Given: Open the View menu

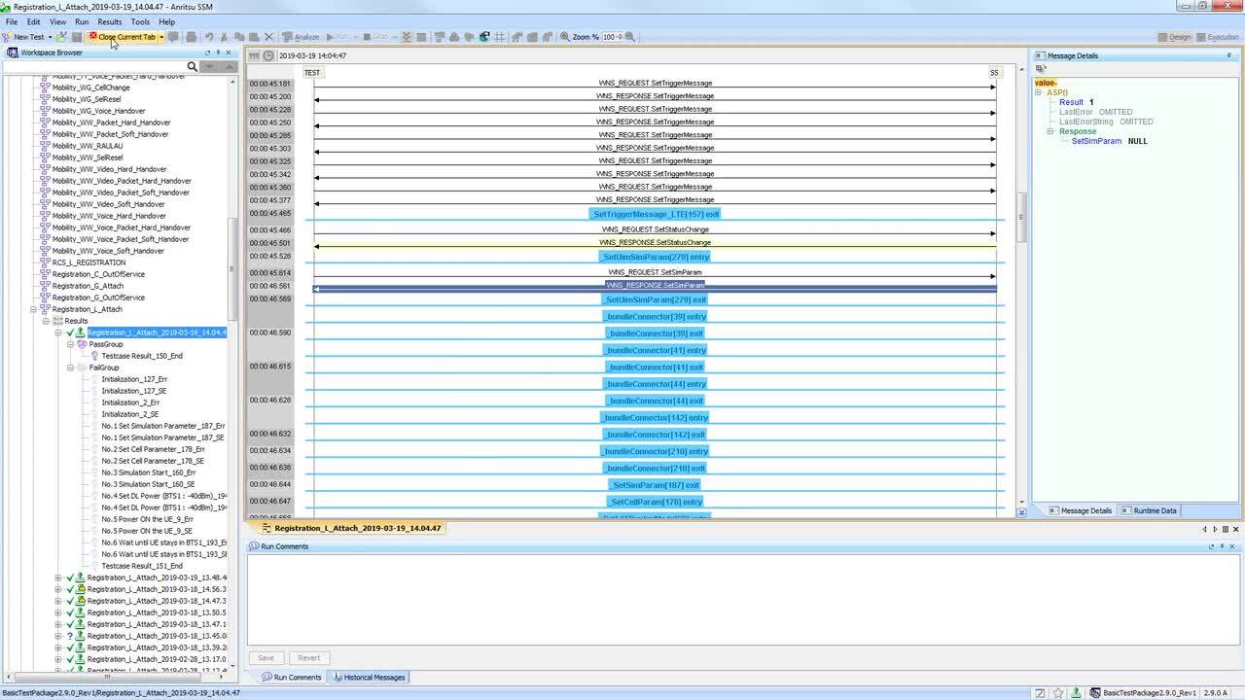Looking at the screenshot, I should [x=57, y=21].
